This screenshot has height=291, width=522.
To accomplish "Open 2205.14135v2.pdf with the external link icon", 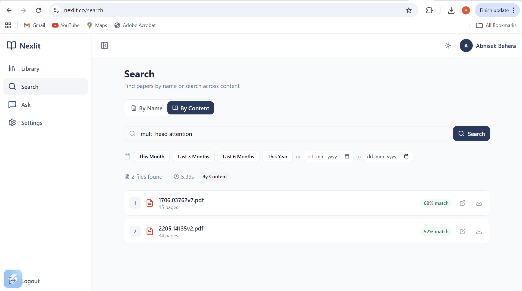I will pyautogui.click(x=463, y=231).
